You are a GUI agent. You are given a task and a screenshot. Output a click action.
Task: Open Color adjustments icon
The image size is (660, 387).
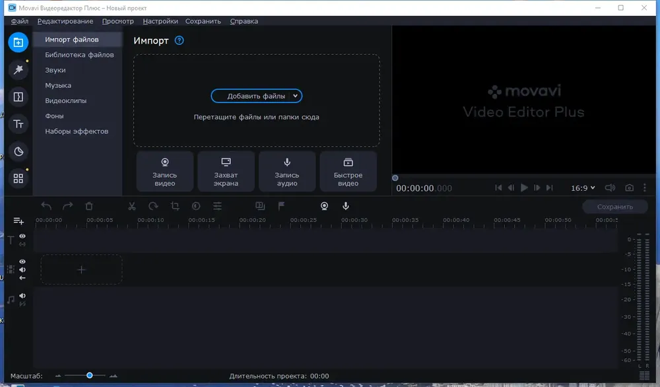[x=196, y=206]
